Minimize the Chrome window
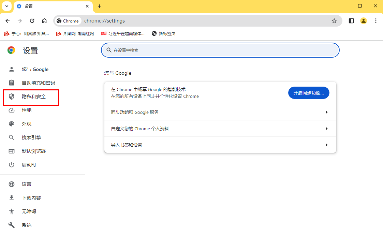Viewport: 383px width, 236px height. pyautogui.click(x=344, y=6)
